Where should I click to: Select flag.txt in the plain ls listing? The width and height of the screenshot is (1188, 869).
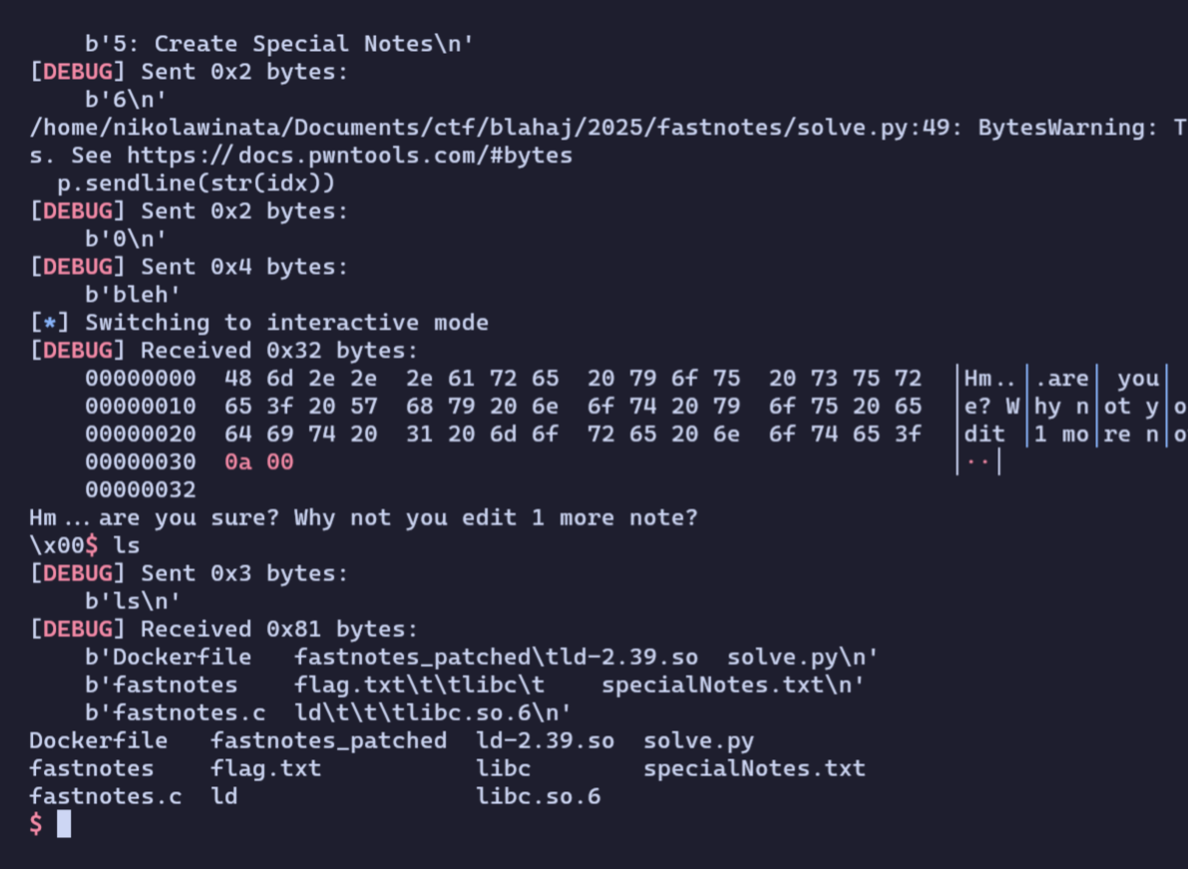(265, 768)
